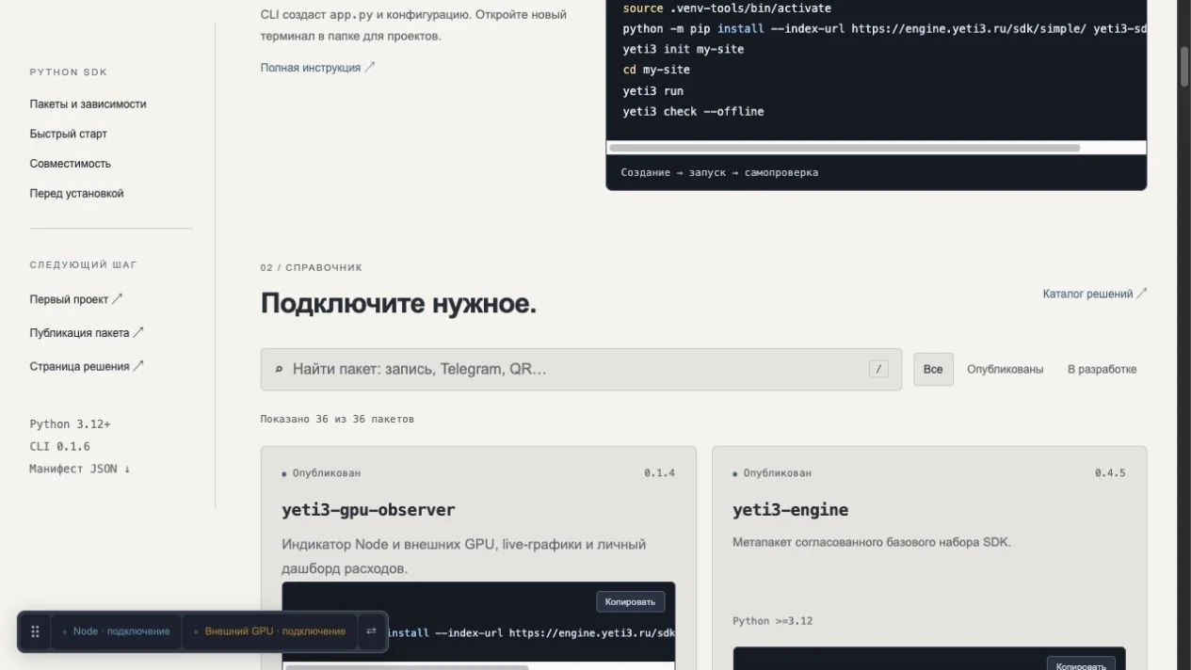
Task: Click the slash shortcut key badge
Action: pyautogui.click(x=878, y=370)
